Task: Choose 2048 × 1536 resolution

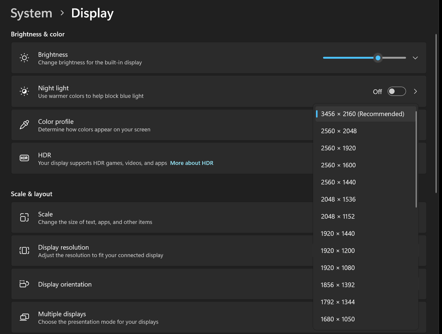Action: 366,199
